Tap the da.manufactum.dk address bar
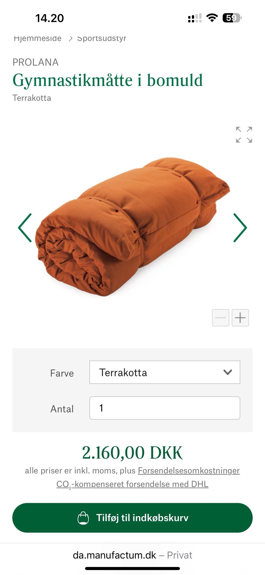The height and width of the screenshot is (575, 265). click(132, 555)
